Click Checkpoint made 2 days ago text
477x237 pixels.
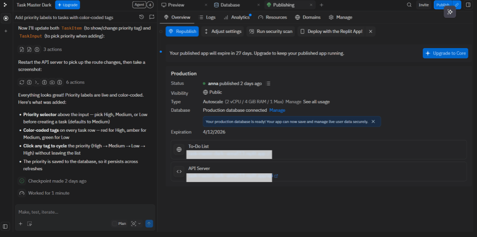pyautogui.click(x=57, y=181)
